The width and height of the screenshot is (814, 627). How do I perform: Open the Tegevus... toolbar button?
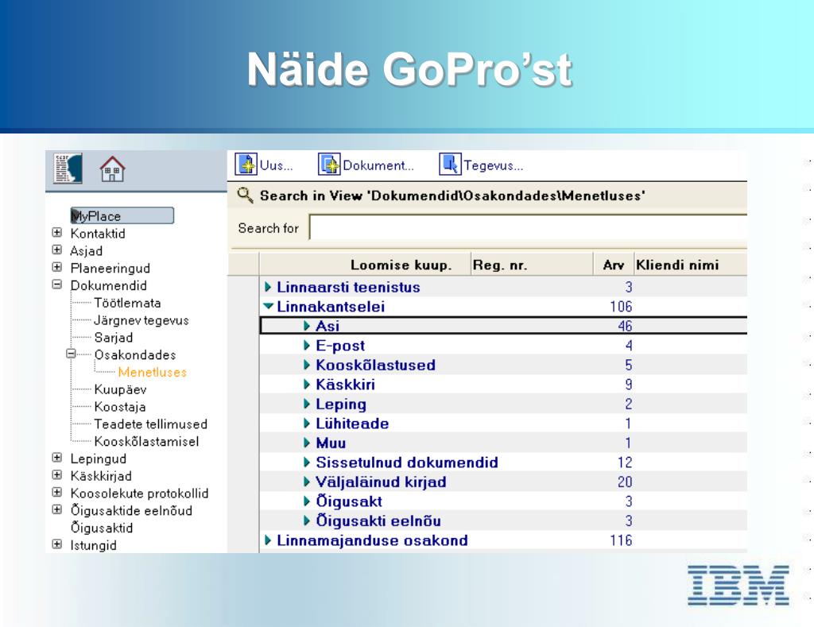click(481, 164)
